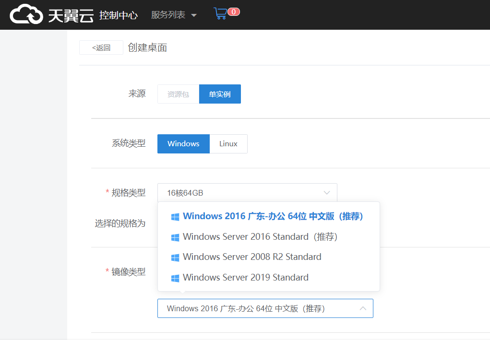Click Windows icon beside Server 2016 Standard
This screenshot has height=340, width=490.
point(175,237)
